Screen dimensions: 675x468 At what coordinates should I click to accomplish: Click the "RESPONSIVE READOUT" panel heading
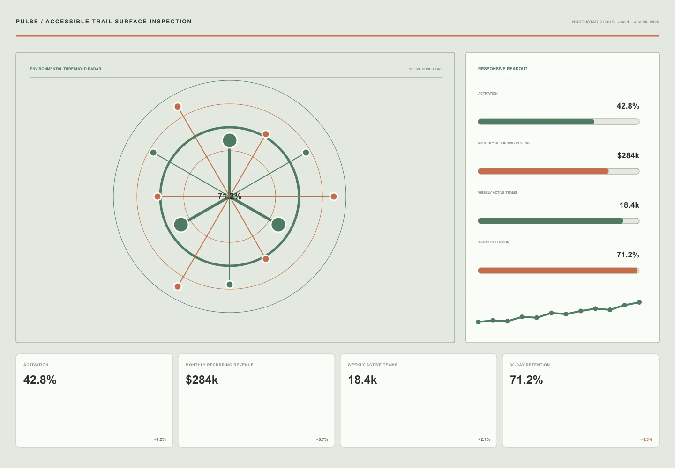(503, 69)
